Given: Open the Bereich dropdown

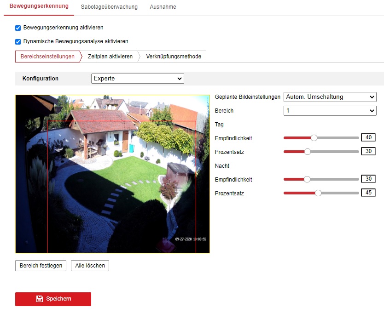Looking at the screenshot, I should click(330, 111).
